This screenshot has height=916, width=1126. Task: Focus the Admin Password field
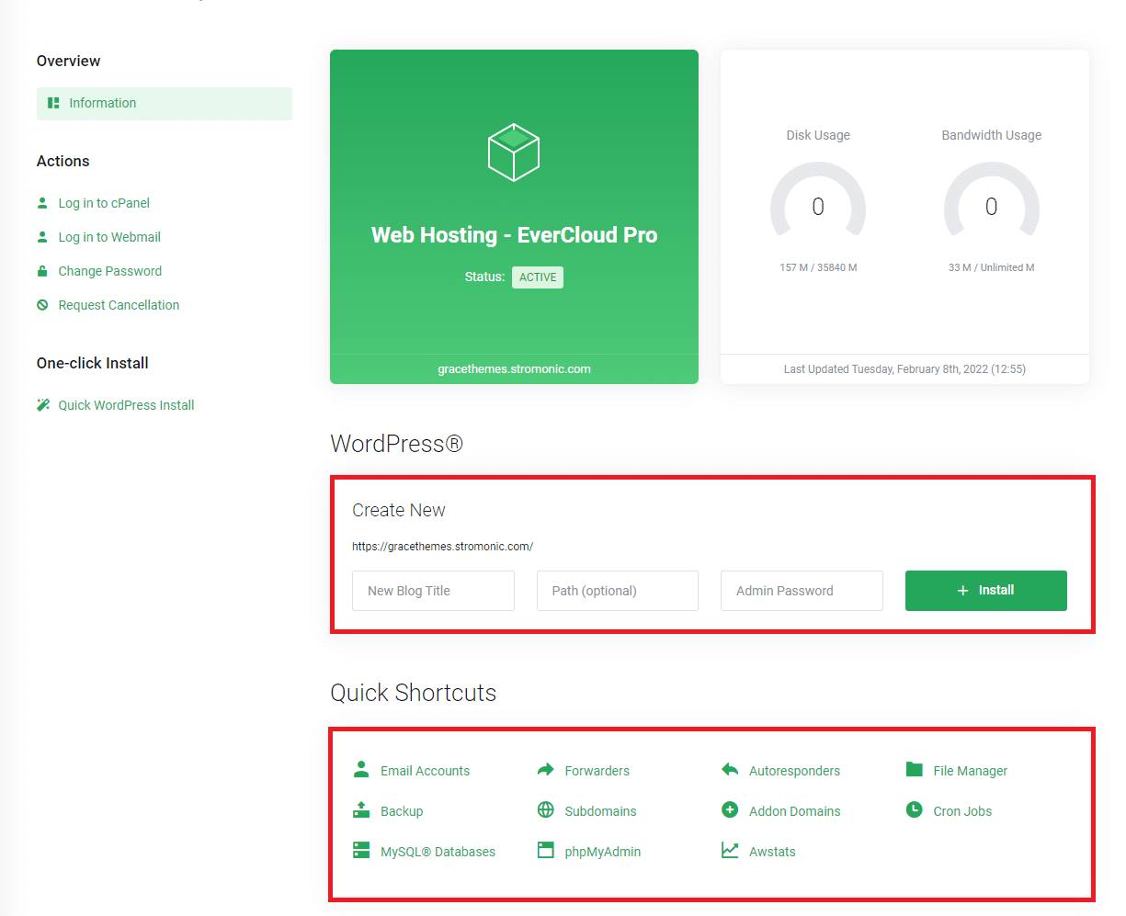(x=802, y=591)
